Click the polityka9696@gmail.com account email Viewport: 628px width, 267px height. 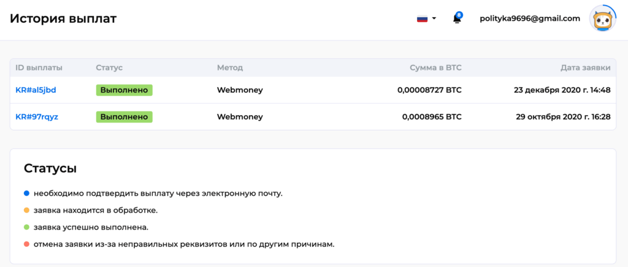click(530, 18)
